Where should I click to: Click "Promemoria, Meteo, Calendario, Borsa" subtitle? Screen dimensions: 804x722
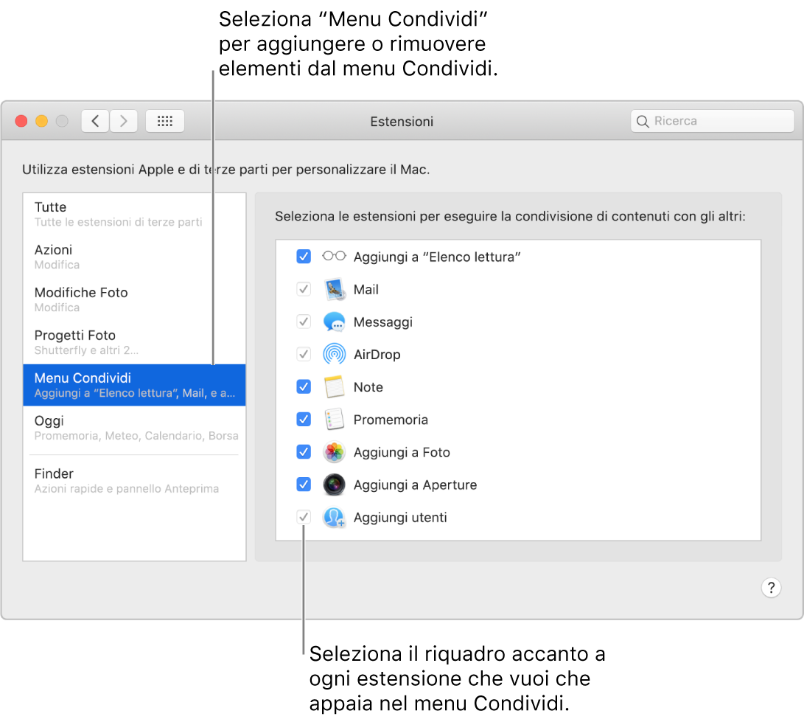(x=136, y=436)
